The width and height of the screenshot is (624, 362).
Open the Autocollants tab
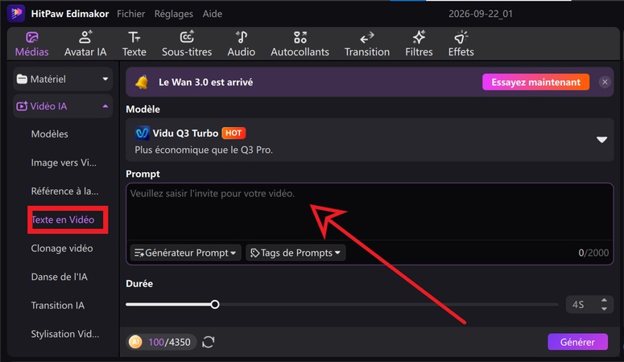click(x=300, y=44)
